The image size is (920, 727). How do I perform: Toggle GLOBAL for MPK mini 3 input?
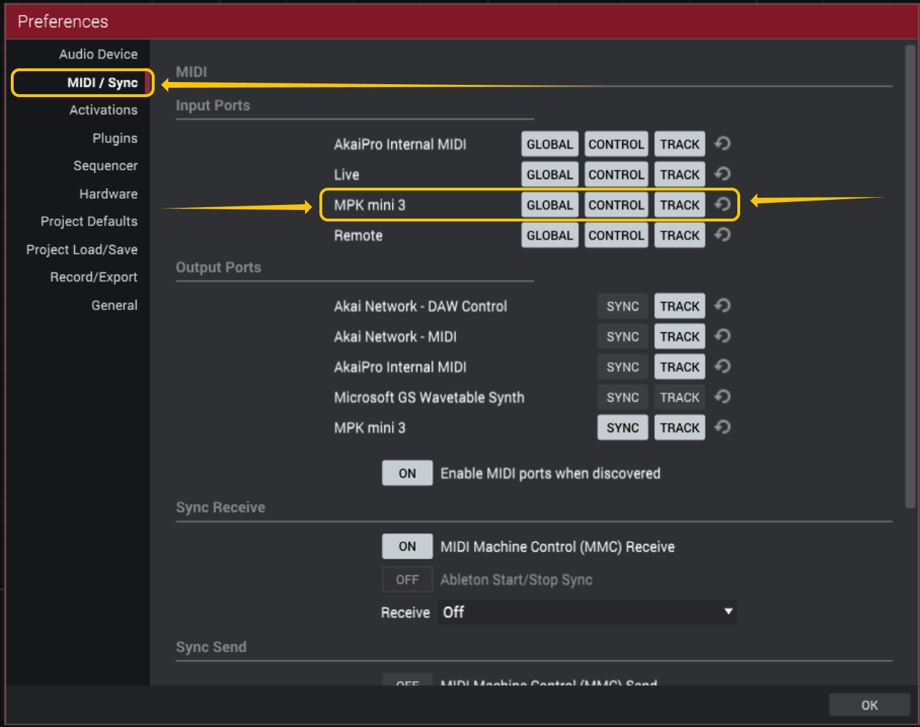[550, 205]
